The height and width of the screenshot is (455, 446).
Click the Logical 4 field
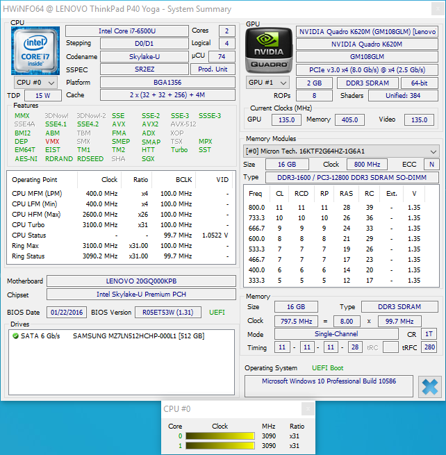pos(226,44)
